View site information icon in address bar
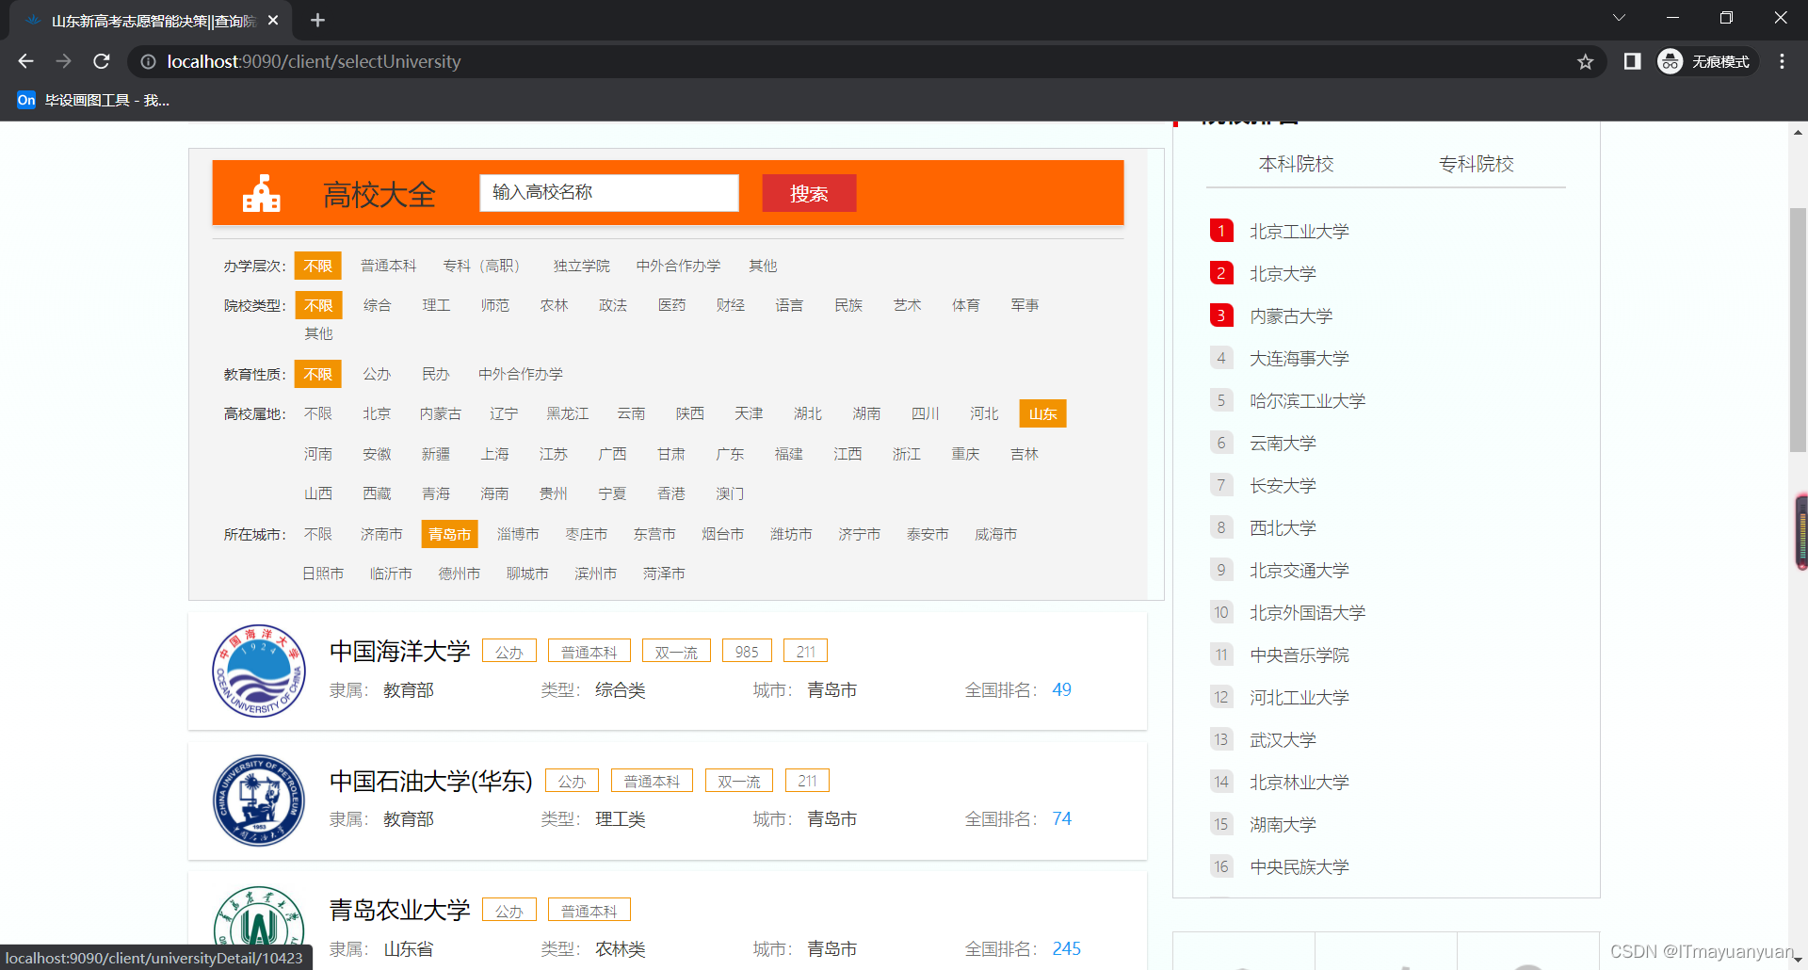This screenshot has width=1808, height=970. pos(148,61)
